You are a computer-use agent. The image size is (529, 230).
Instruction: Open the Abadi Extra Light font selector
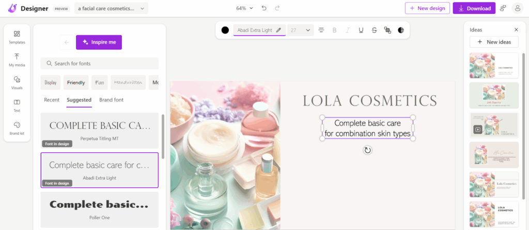[259, 30]
